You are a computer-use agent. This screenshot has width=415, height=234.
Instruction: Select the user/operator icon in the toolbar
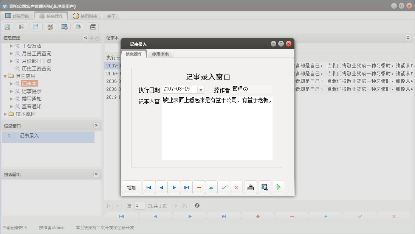click(50, 27)
